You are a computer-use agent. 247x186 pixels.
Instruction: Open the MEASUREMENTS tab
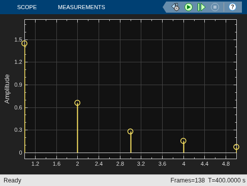(x=81, y=7)
